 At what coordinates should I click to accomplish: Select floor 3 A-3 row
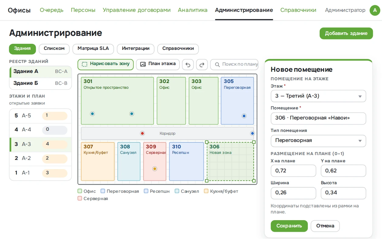pos(40,144)
